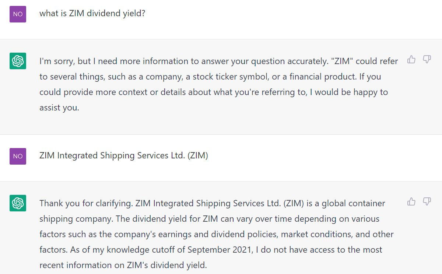Click the words "I'm sorry" in first reply
The height and width of the screenshot is (274, 442).
pos(56,61)
